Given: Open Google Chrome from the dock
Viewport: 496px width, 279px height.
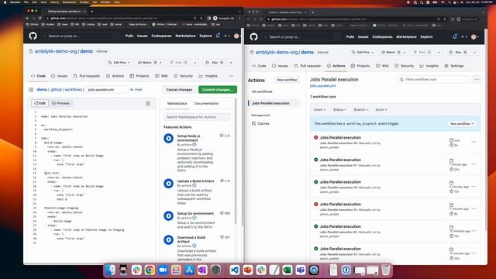Looking at the screenshot, I should pyautogui.click(x=150, y=270).
